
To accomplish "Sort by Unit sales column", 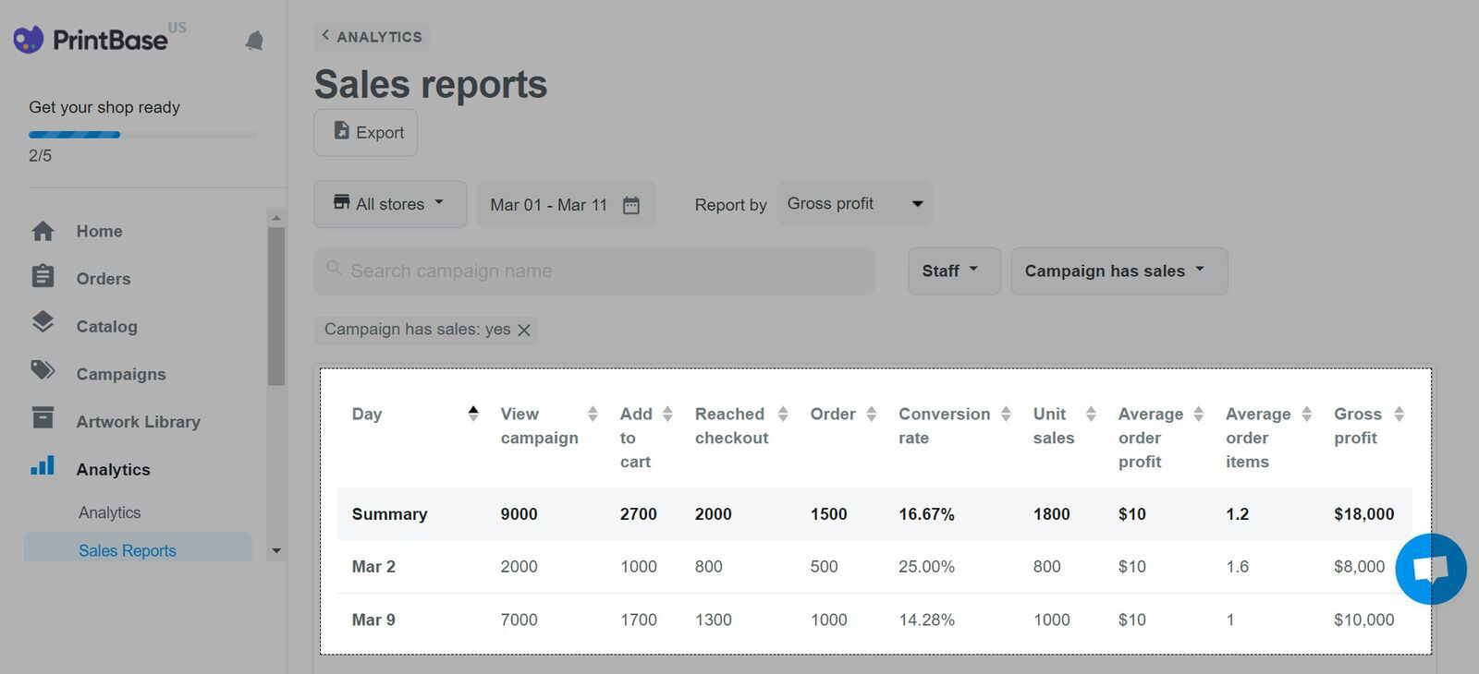I will click(x=1091, y=414).
